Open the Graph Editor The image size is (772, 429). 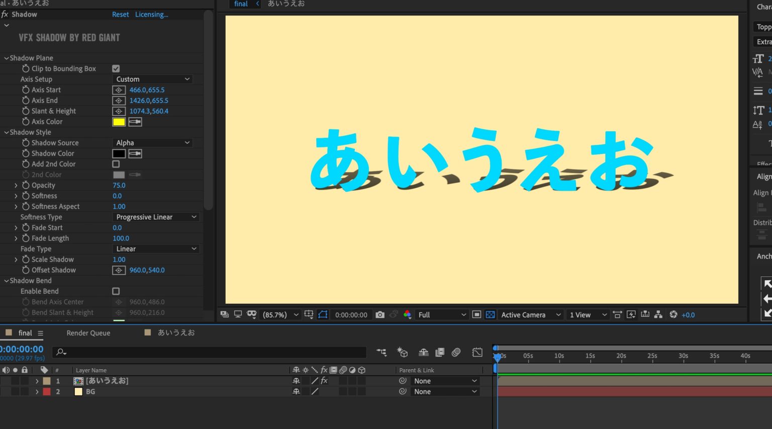477,352
